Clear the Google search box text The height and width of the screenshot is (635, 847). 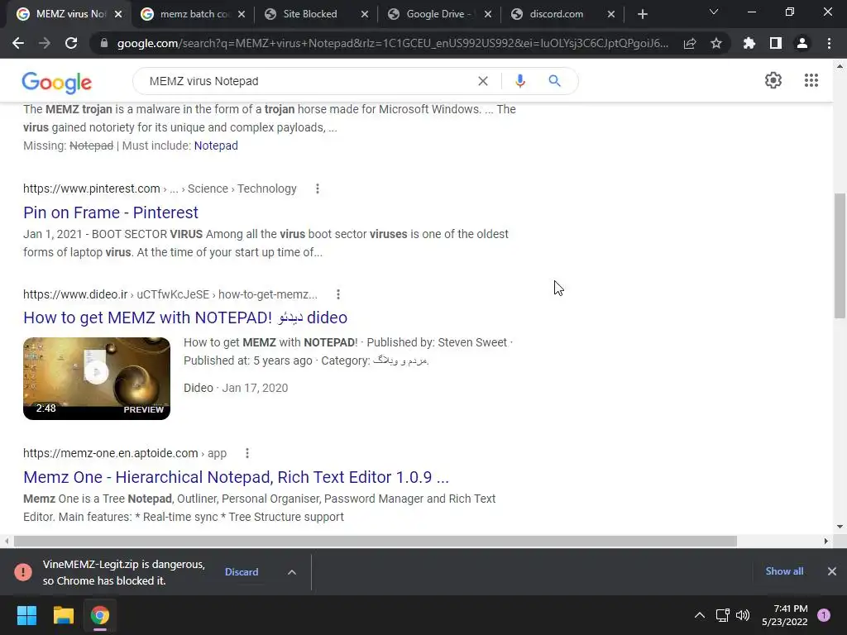tap(483, 81)
